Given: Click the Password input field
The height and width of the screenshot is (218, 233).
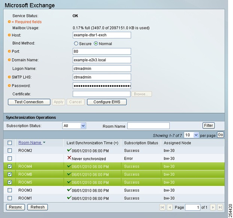Looking at the screenshot, I should (102, 86).
